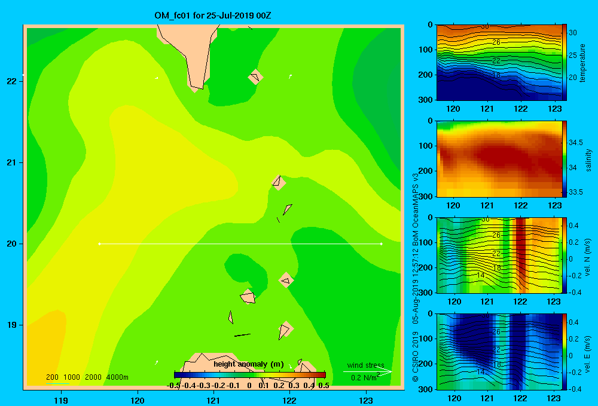Click the 120 longitude tick under the temperature panel
The width and height of the screenshot is (598, 406).
tap(453, 109)
